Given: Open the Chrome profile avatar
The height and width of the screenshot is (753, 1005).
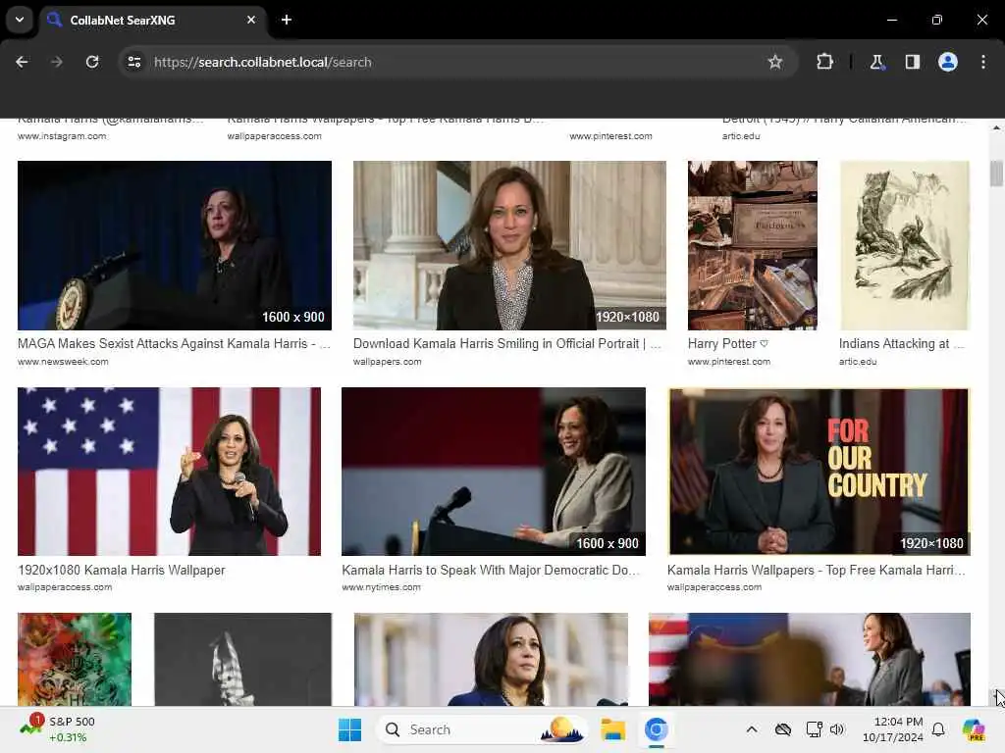Looking at the screenshot, I should pyautogui.click(x=948, y=62).
